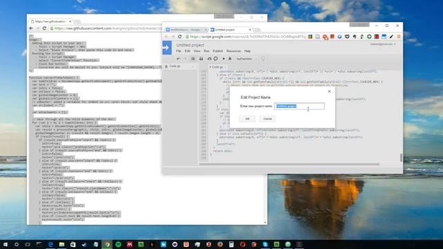Open Task View from the taskbar

pyautogui.click(x=28, y=244)
